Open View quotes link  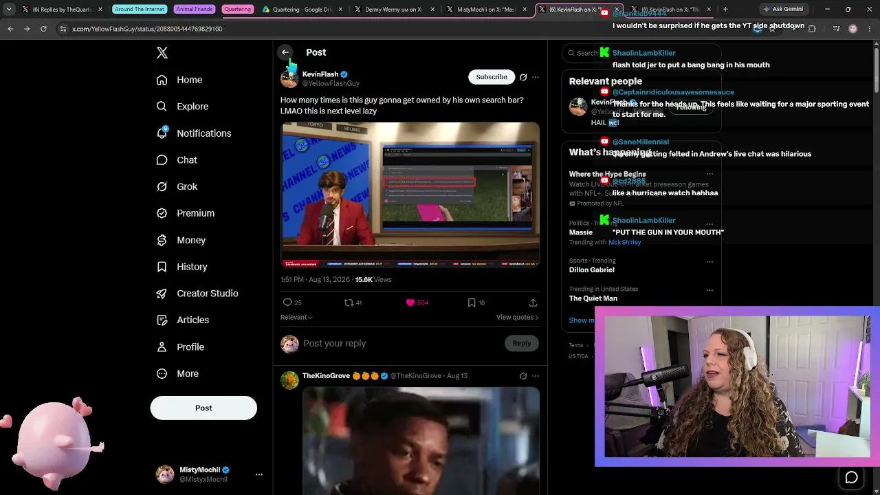click(517, 317)
